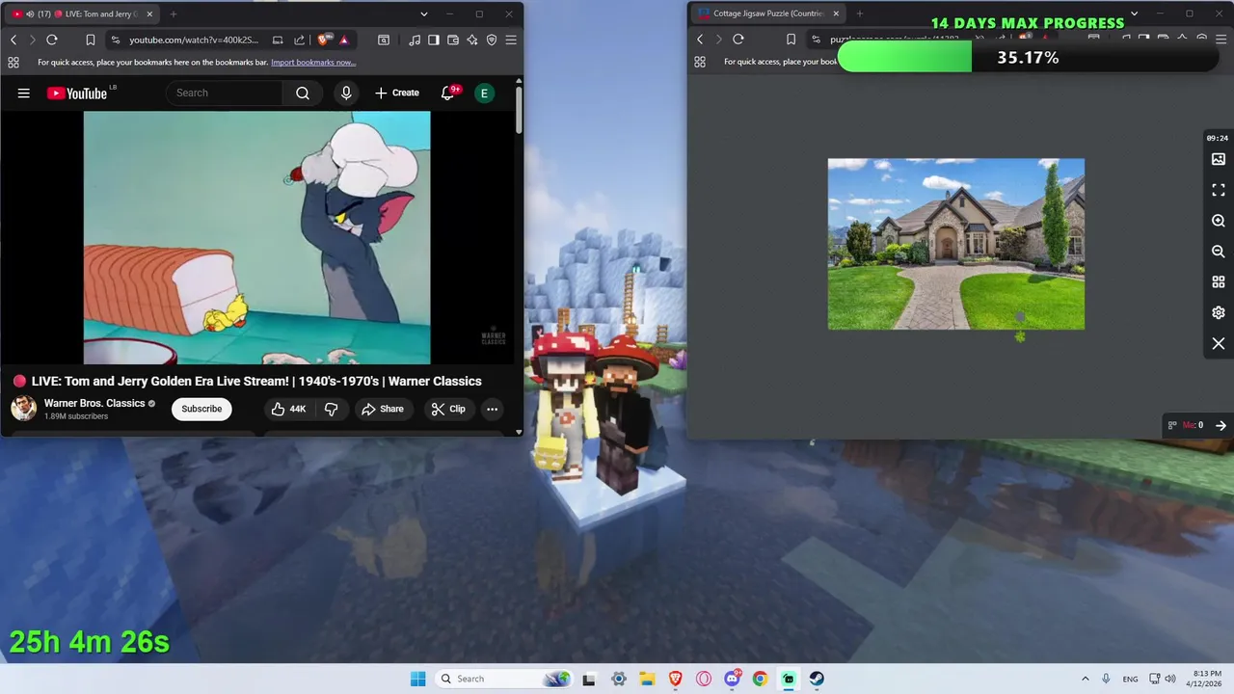Open taskbar volume control
The height and width of the screenshot is (694, 1234).
pos(1170,679)
